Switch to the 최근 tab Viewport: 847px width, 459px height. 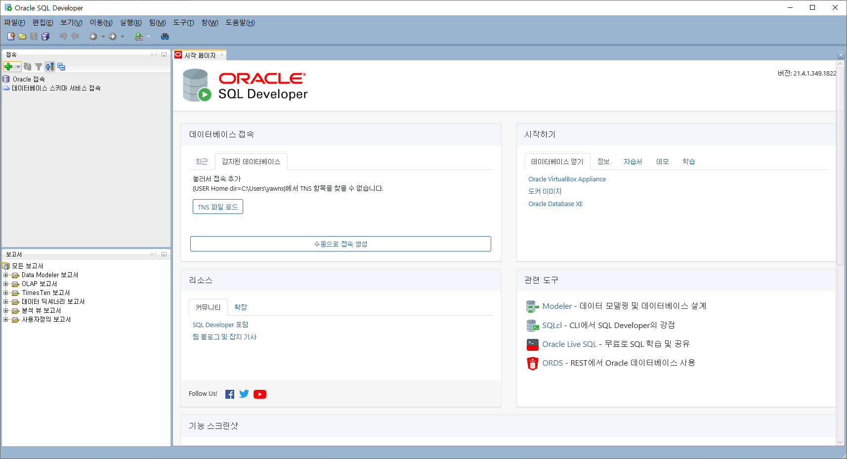click(202, 162)
